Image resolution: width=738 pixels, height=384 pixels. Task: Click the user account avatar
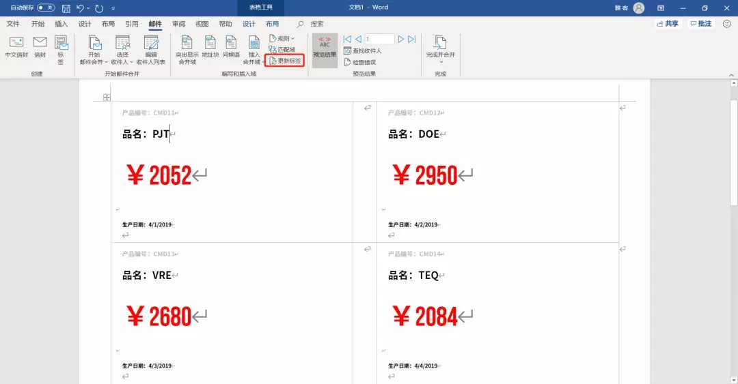pos(639,8)
